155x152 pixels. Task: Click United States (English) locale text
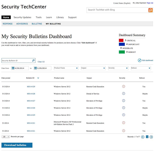(122, 3)
